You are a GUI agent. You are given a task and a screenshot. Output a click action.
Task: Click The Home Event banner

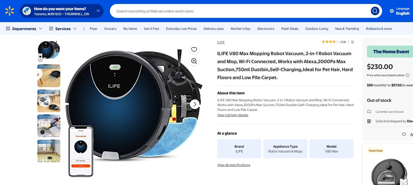[390, 52]
